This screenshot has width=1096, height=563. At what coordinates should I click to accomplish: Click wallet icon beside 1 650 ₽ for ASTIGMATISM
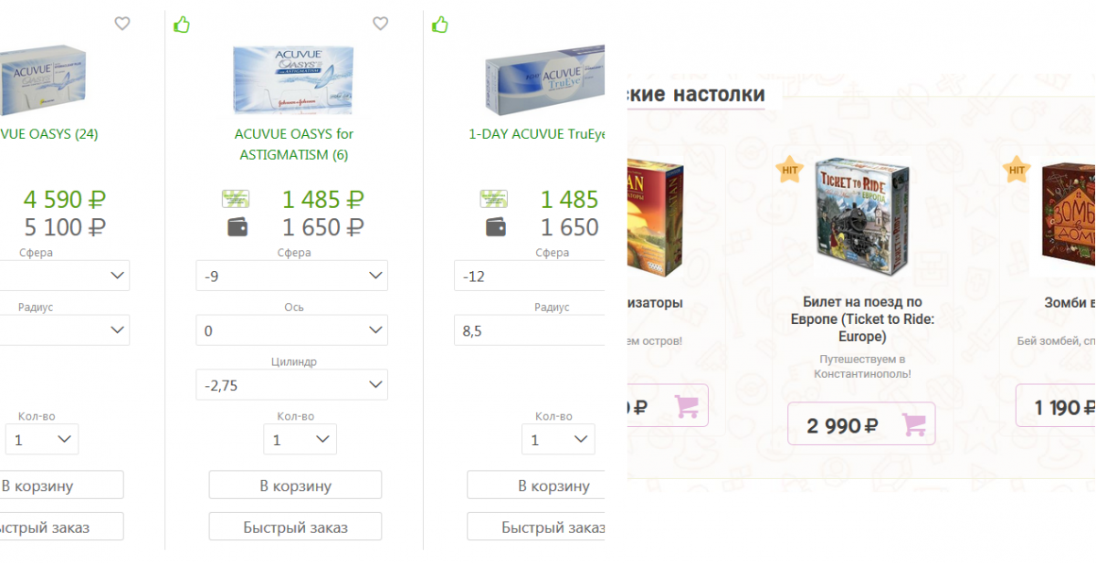(x=237, y=226)
